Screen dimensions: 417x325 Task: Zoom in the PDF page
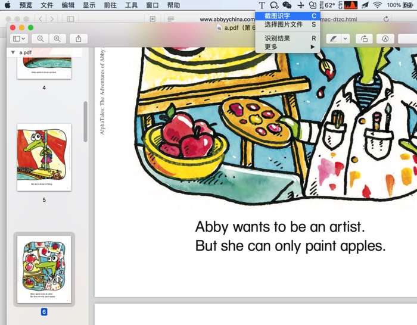(x=57, y=39)
